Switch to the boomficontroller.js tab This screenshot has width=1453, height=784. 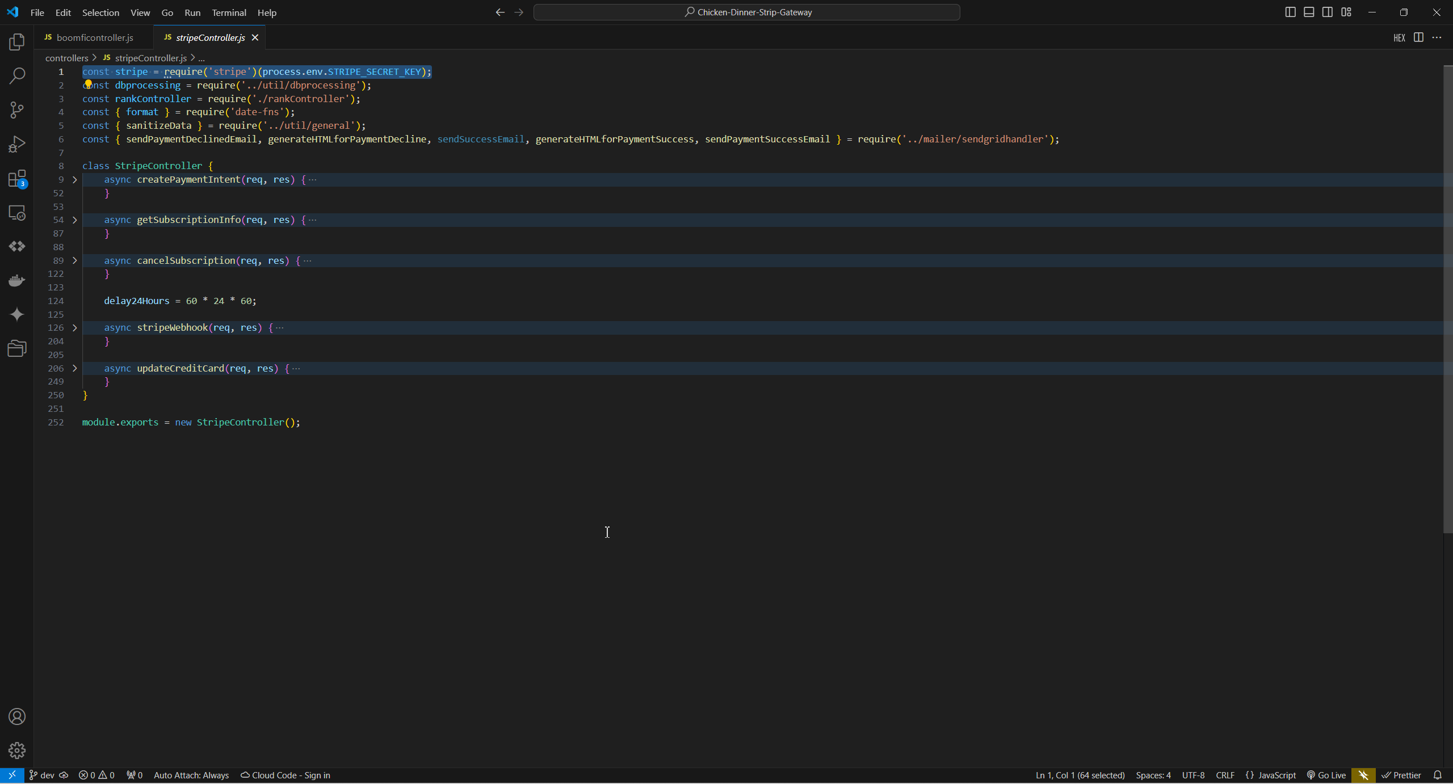point(95,37)
